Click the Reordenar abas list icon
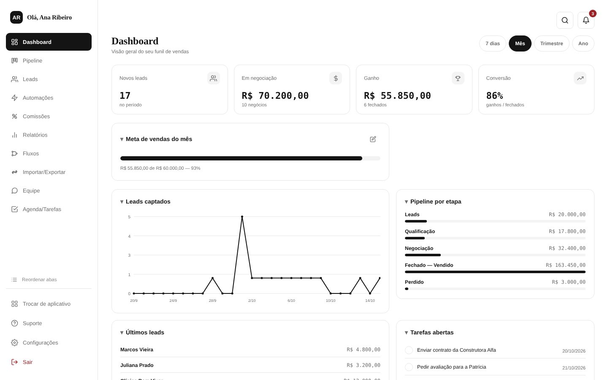This screenshot has width=608, height=380. pos(14,280)
